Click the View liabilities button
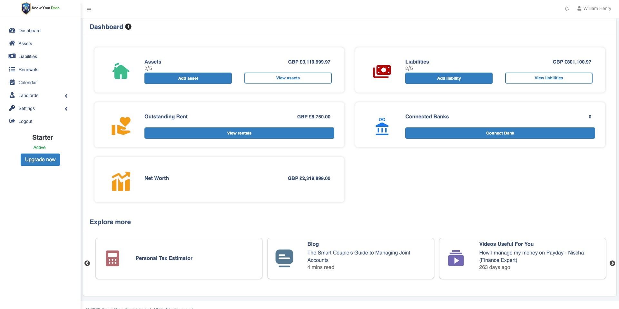619x309 pixels. tap(549, 78)
